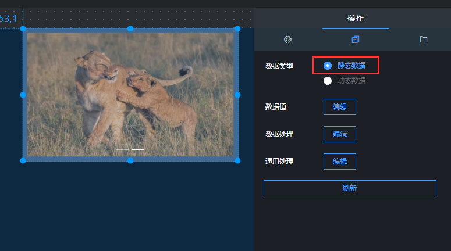This screenshot has width=451, height=251.
Task: Open the folder panel icon
Action: 424,40
